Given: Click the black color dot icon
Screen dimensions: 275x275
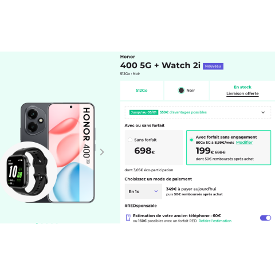Looking at the screenshot, I should [x=181, y=91].
